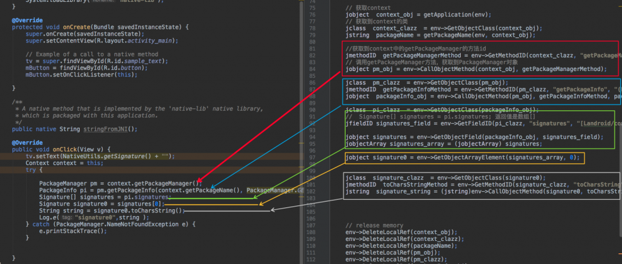Click 'mButton.setOnClickListener(this);' line
The width and height of the screenshot is (622, 264).
click(x=82, y=74)
